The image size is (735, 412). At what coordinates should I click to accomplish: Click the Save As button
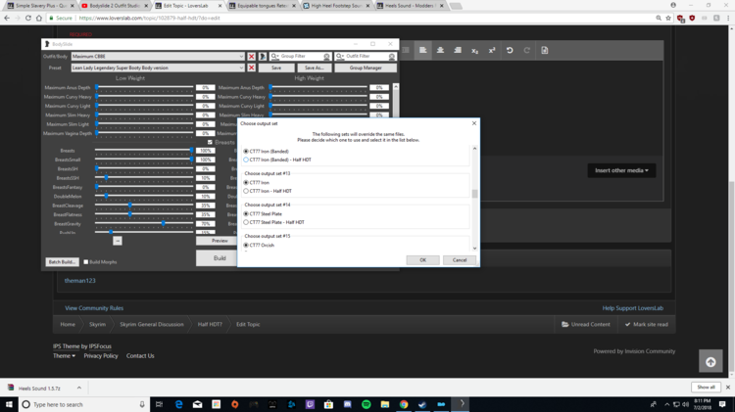click(314, 68)
